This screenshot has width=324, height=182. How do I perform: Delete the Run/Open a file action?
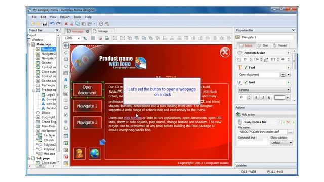tap(289, 122)
